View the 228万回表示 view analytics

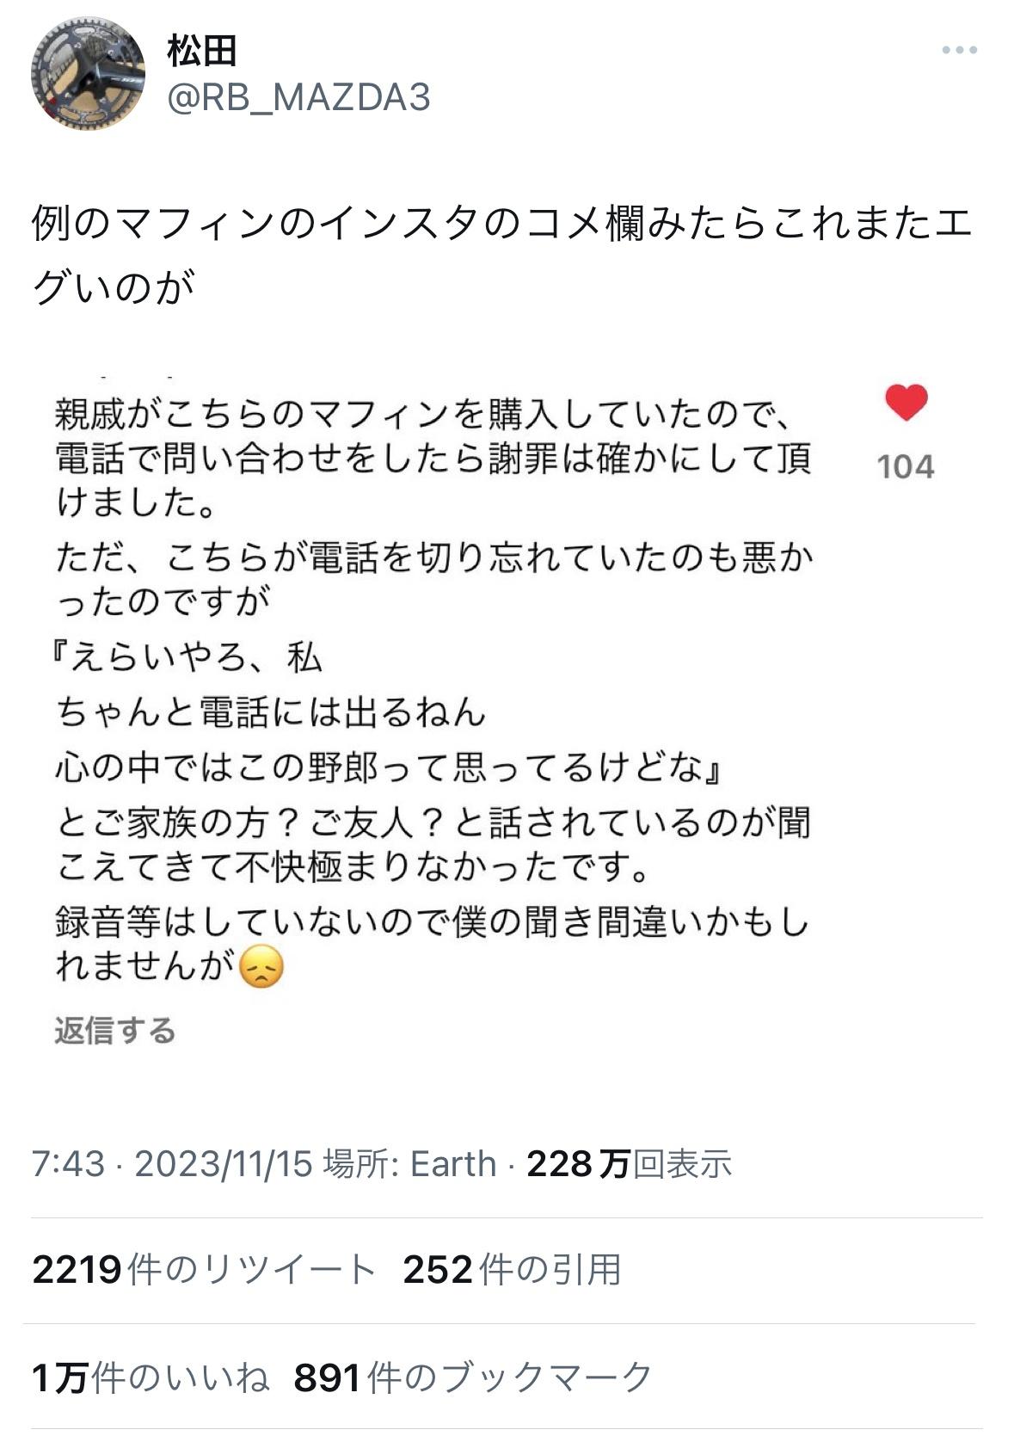[629, 1164]
